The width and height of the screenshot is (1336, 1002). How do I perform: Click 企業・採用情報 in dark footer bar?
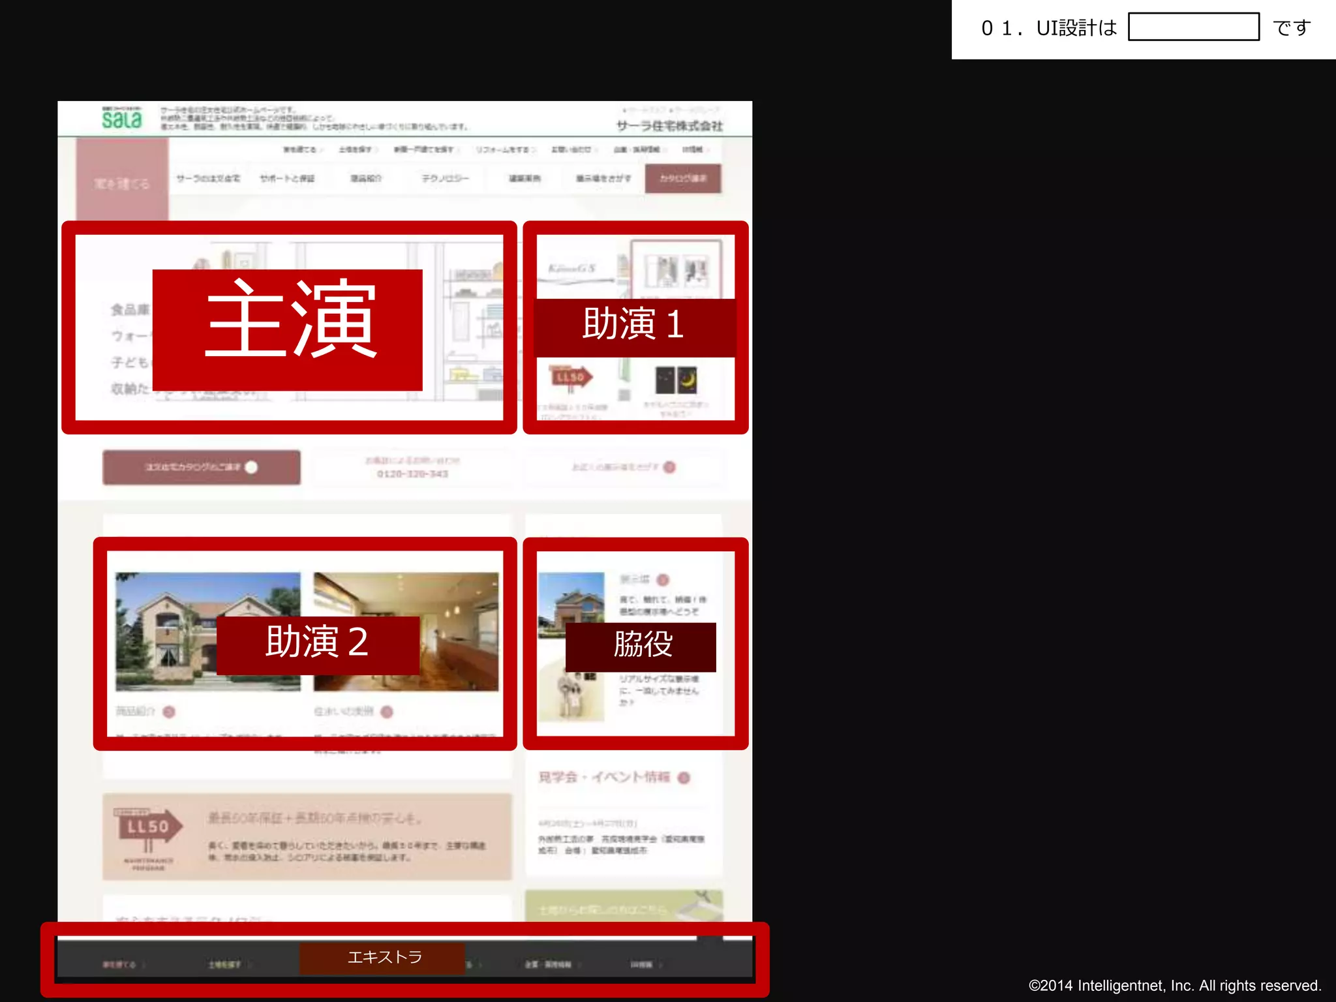549,964
